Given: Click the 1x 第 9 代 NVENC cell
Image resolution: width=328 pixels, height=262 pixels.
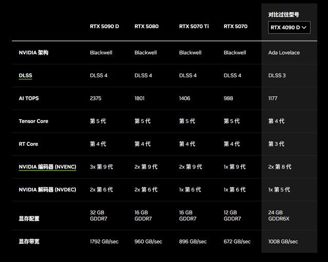Looking at the screenshot, I should coord(235,167).
